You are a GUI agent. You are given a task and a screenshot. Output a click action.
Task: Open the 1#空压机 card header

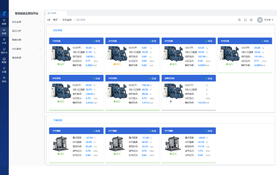[x=76, y=41]
